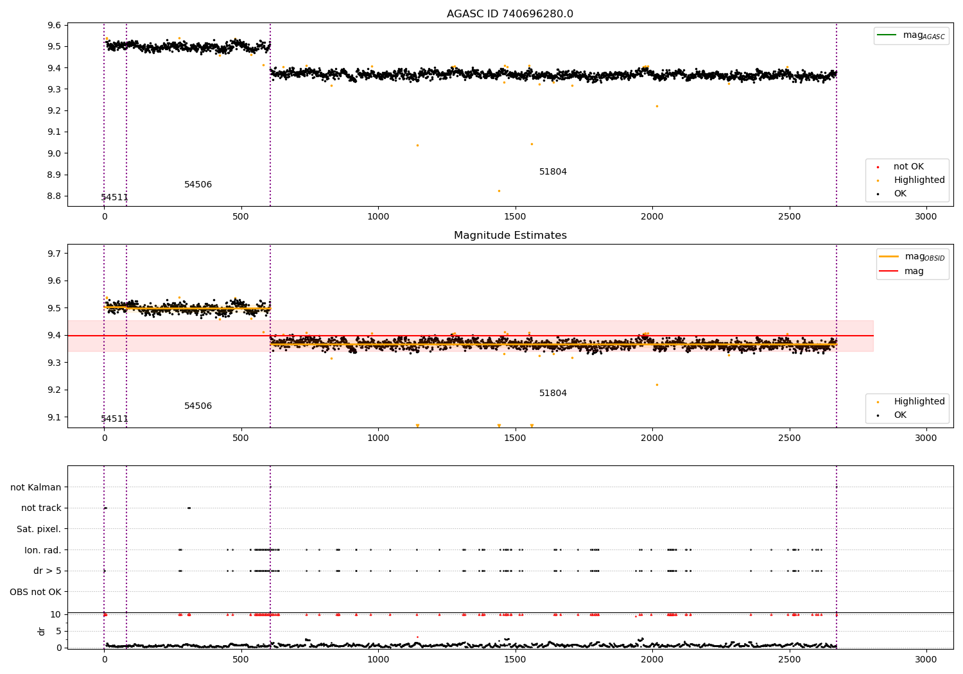Viewport: 963px width, 674px height.
Task: Click the '54506' label in top plot
Action: (x=198, y=185)
